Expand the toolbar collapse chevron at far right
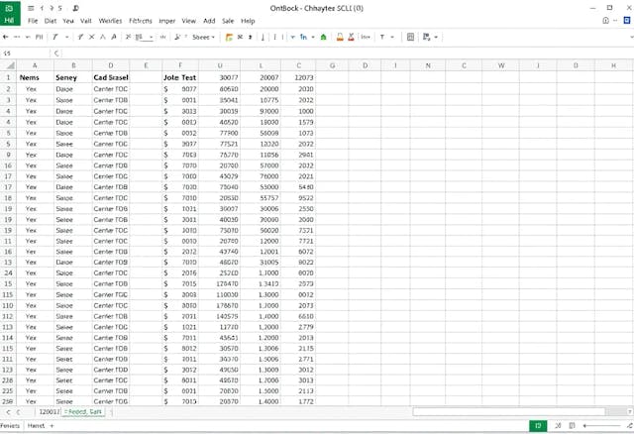The image size is (634, 434). point(631,38)
